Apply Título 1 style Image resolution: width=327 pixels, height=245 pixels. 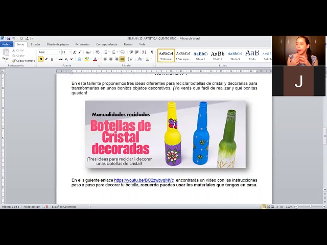pyautogui.click(x=200, y=56)
